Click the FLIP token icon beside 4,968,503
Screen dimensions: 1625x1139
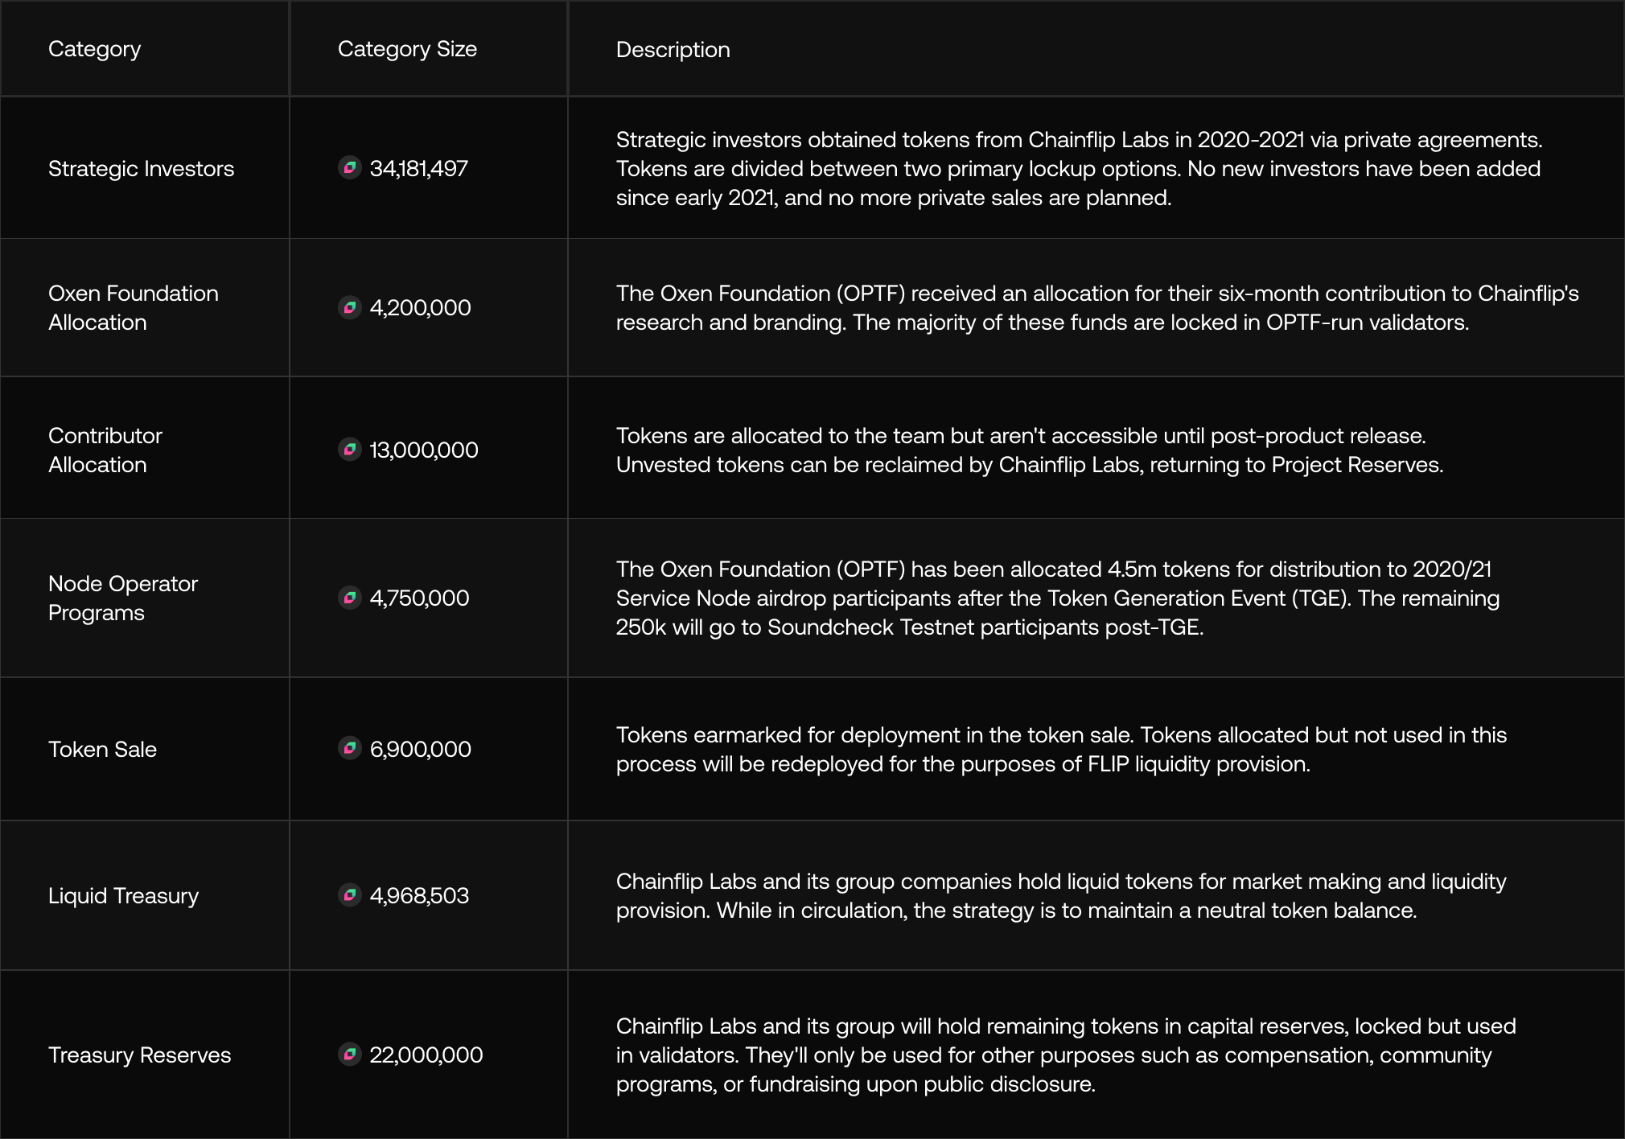click(350, 895)
